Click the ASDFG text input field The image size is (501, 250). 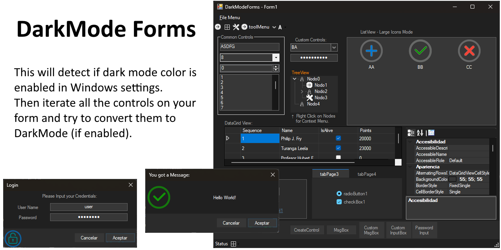pos(249,46)
